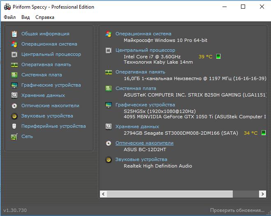This screenshot has height=216, width=271.
Task: Open the Оптические накопители link in summary
Action: point(144,143)
